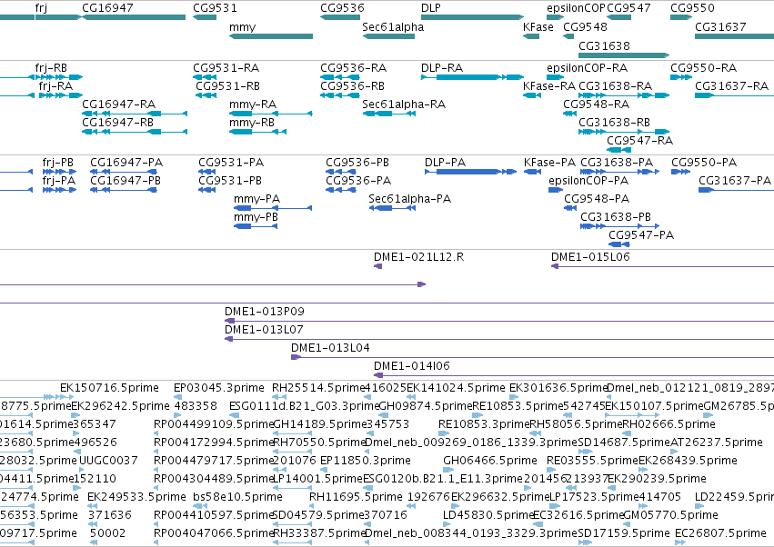Click EST EK150716.5prime label
Image resolution: width=774 pixels, height=547 pixels.
click(x=109, y=388)
